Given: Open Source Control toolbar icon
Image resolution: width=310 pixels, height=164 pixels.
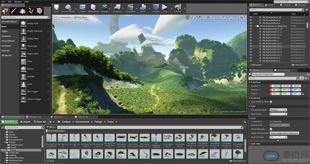Looking at the screenshot, I should [68, 8].
